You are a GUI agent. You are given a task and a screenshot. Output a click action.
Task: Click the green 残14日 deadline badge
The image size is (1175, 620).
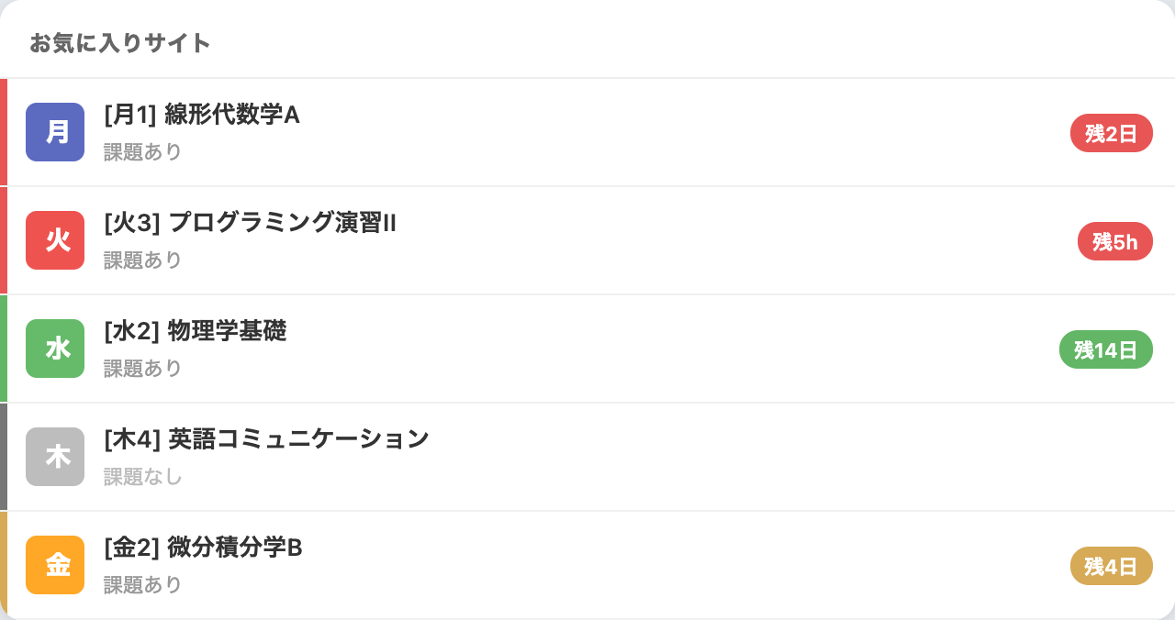1106,349
